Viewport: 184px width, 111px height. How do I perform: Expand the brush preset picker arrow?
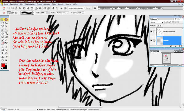[33, 13]
